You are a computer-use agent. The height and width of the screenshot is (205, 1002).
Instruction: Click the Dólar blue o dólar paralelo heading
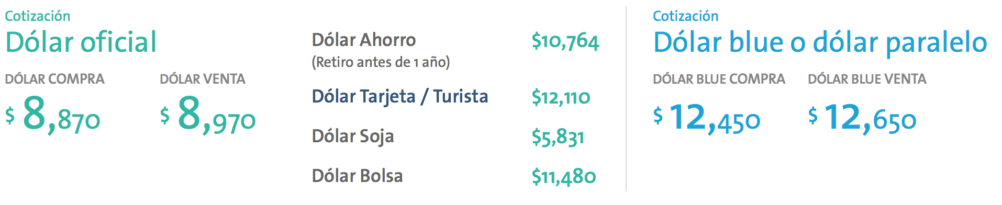coord(820,43)
